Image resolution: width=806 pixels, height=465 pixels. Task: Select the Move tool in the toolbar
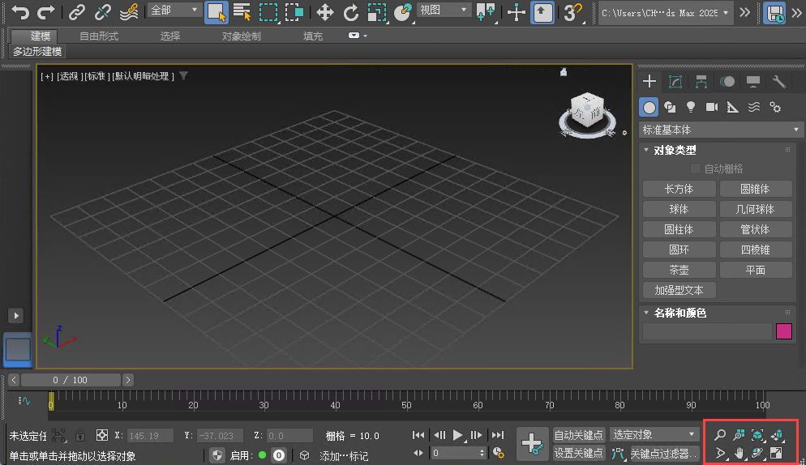click(324, 12)
